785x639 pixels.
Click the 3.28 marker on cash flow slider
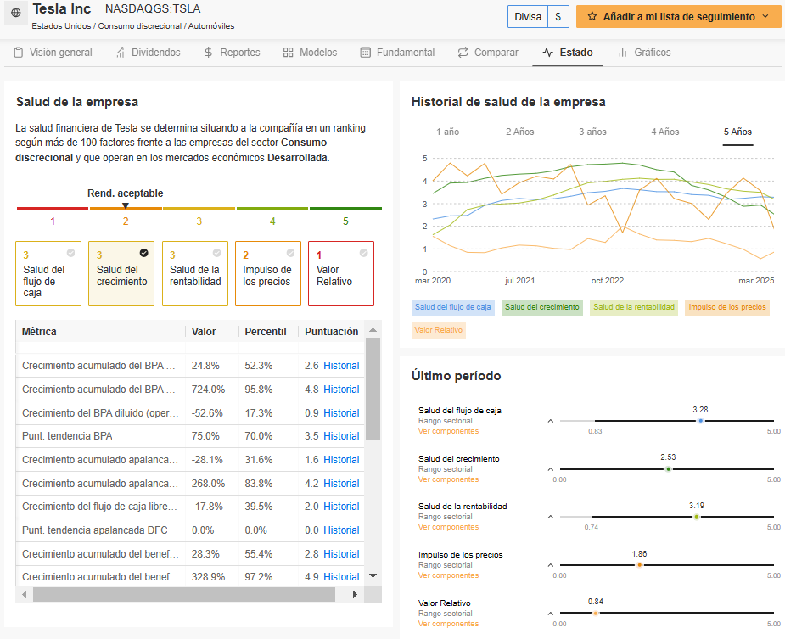click(701, 421)
